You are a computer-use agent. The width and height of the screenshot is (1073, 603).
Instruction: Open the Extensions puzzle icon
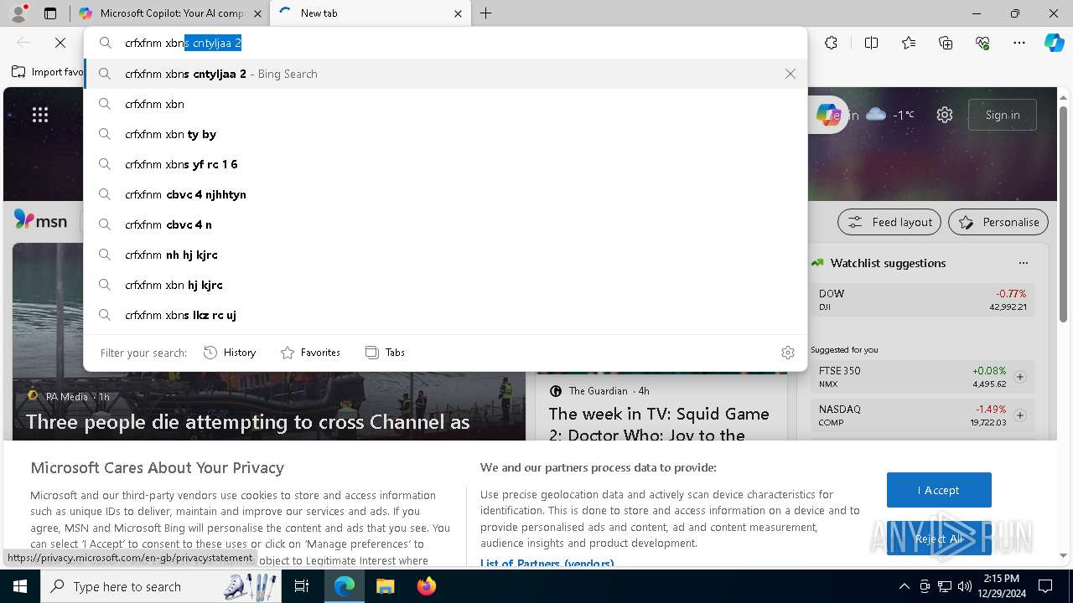831,43
